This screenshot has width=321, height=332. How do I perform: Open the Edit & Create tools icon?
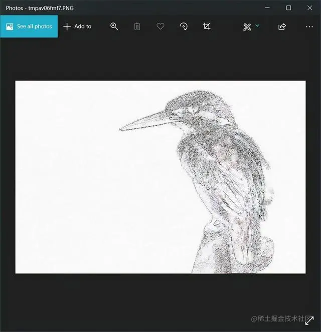tap(247, 27)
